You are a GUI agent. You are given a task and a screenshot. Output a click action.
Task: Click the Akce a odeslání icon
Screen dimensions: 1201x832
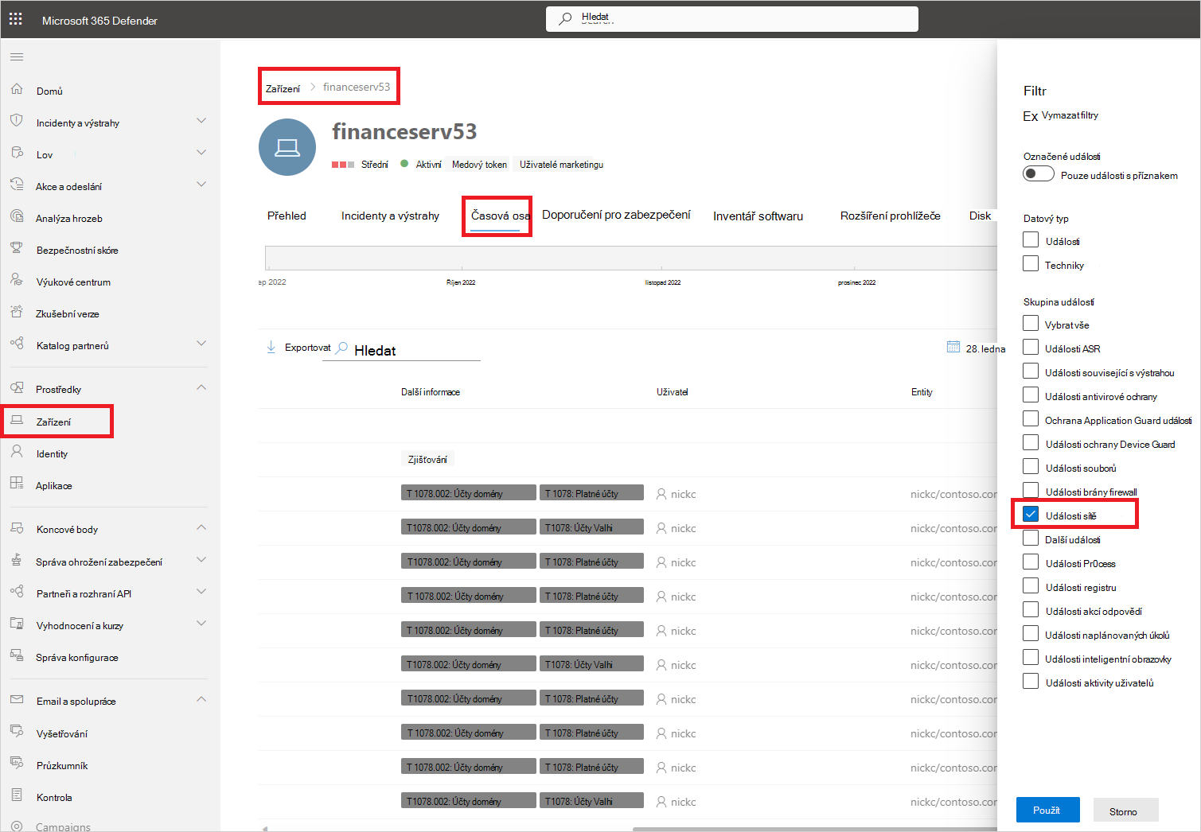[x=17, y=185]
